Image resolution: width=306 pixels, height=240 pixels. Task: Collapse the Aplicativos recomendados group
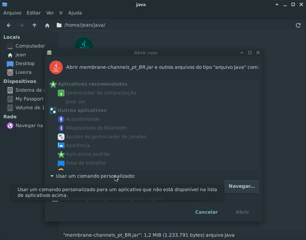pos(92,84)
